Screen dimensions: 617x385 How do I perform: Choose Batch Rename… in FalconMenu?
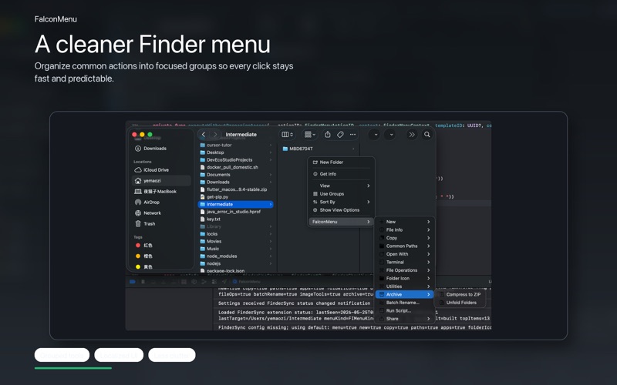coord(404,303)
